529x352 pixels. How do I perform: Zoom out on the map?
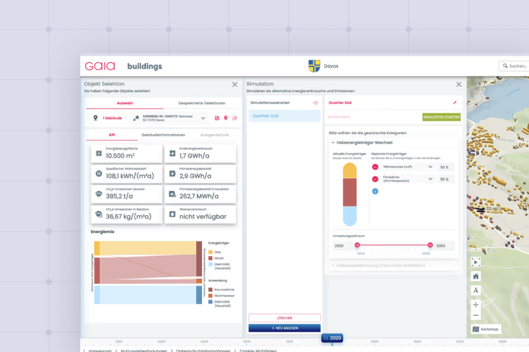click(x=476, y=315)
